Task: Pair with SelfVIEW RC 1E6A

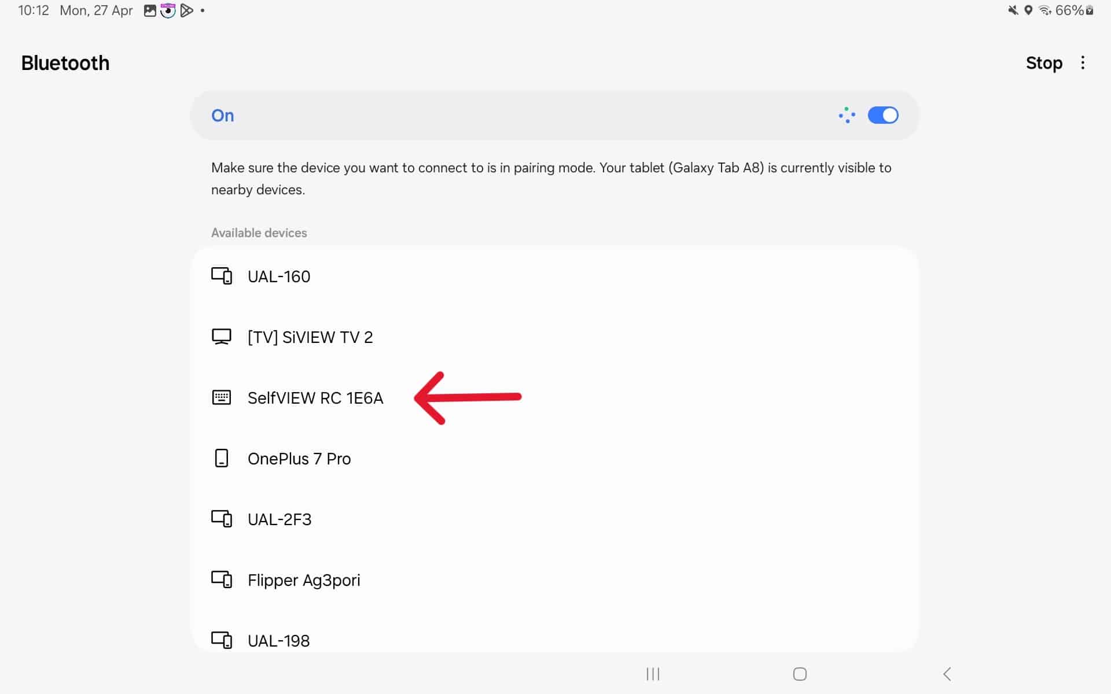Action: pos(315,398)
